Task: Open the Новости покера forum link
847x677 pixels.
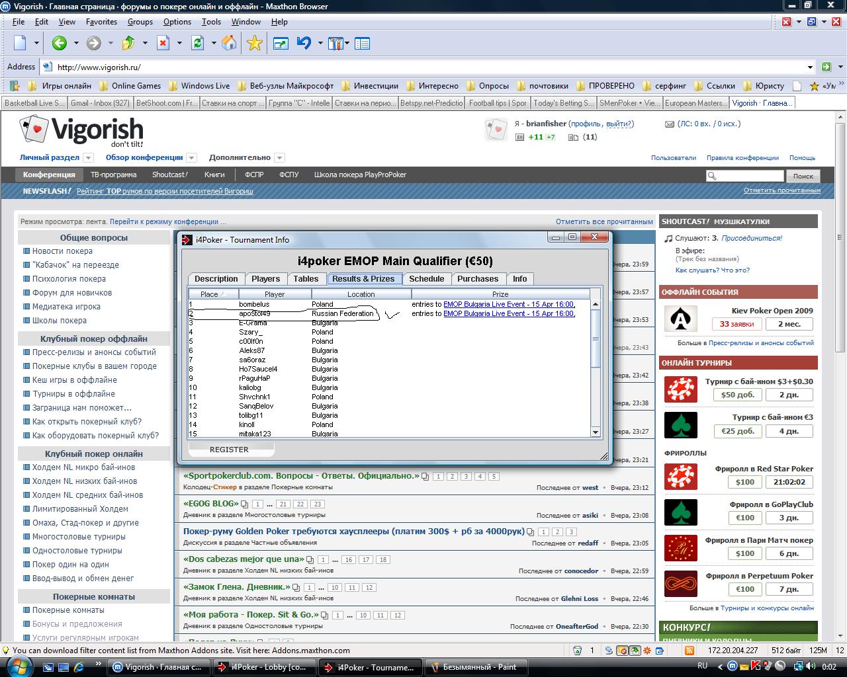Action: (62, 251)
